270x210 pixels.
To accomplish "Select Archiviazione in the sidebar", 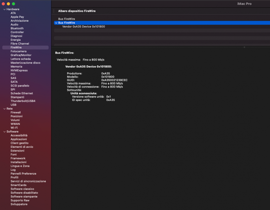I will 20,21.
